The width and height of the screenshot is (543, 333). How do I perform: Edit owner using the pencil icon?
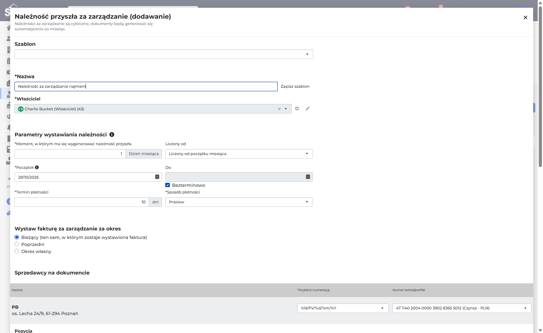(308, 109)
